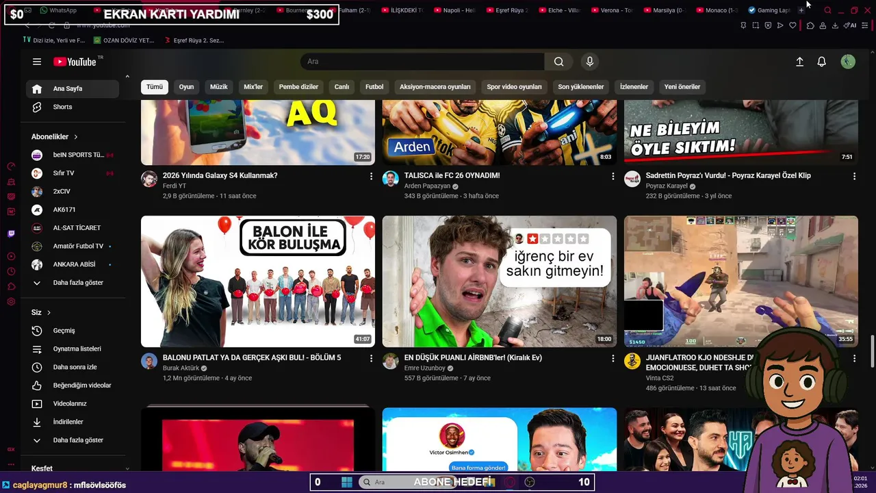This screenshot has width=876, height=493.
Task: Open Opera sidebar settings gear
Action: pyautogui.click(x=11, y=301)
